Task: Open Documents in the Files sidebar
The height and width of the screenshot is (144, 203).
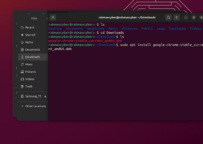Action: (33, 49)
